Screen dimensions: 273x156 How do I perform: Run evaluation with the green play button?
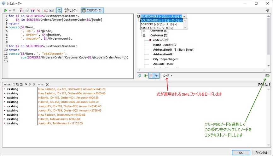point(6,10)
